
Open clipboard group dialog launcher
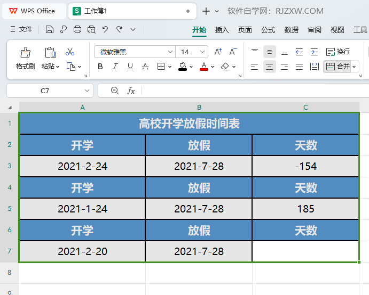point(85,76)
